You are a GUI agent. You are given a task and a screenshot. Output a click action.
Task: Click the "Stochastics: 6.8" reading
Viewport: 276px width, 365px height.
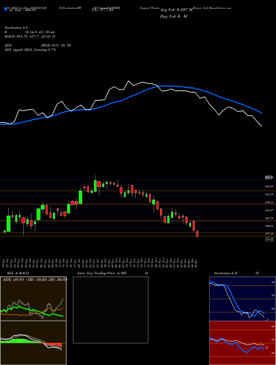(x=16, y=28)
